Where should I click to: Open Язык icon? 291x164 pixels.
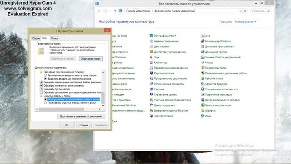[x=202, y=116]
